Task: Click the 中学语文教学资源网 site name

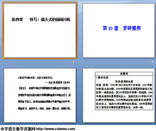Action: click(x=18, y=129)
